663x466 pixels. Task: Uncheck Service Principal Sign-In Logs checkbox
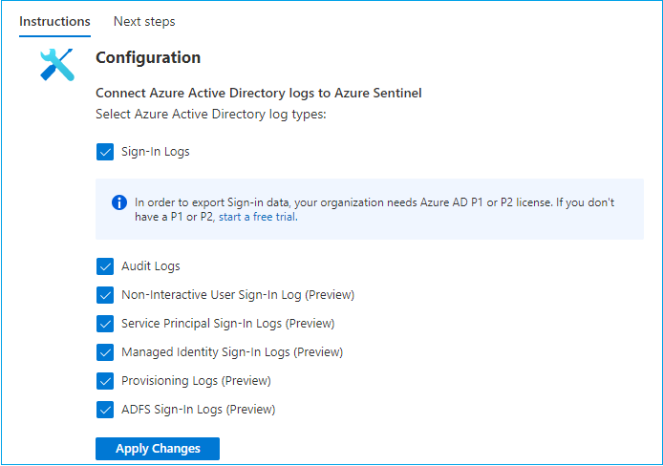pyautogui.click(x=105, y=324)
